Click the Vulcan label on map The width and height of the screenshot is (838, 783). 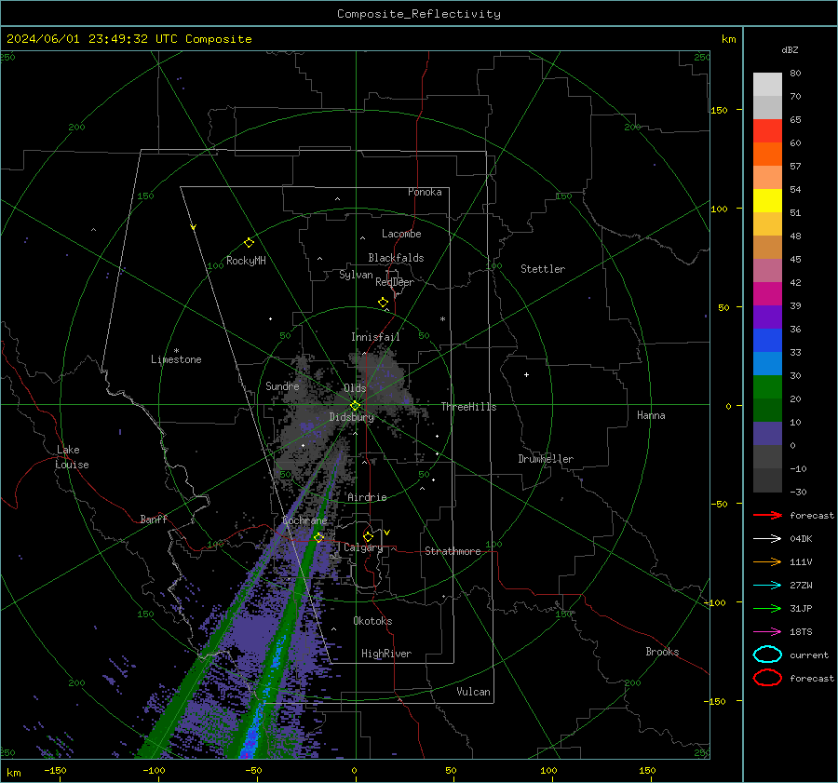[x=473, y=692]
